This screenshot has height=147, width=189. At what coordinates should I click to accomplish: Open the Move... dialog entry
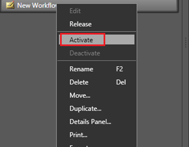pos(80,95)
